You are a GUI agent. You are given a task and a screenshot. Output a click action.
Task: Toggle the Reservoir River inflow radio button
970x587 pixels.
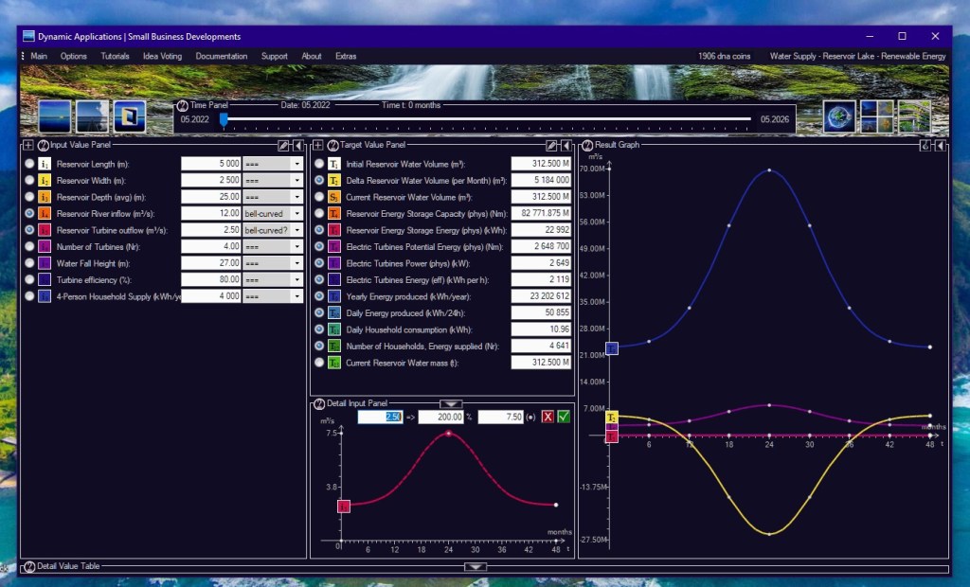pyautogui.click(x=30, y=214)
